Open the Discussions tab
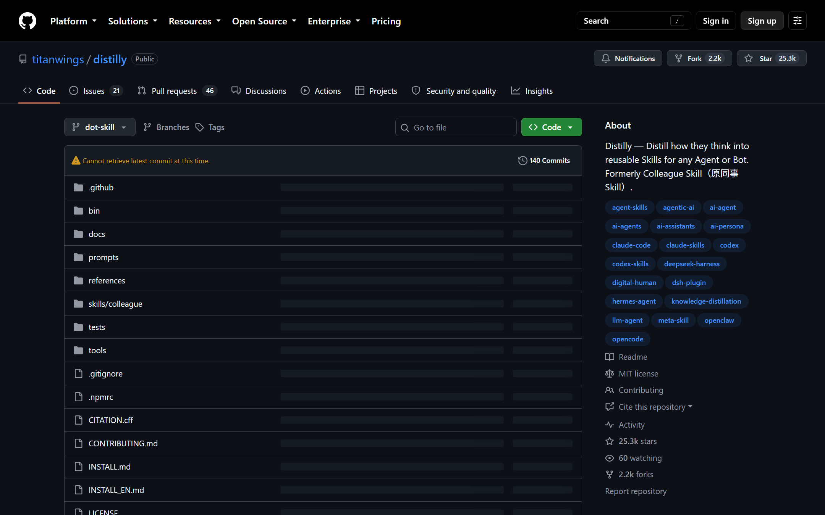Viewport: 825px width, 515px height. pos(259,91)
